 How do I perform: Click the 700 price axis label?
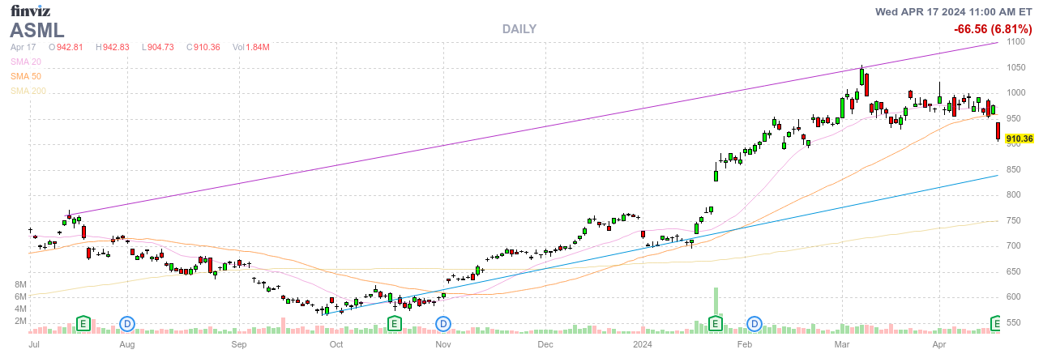coord(1015,246)
